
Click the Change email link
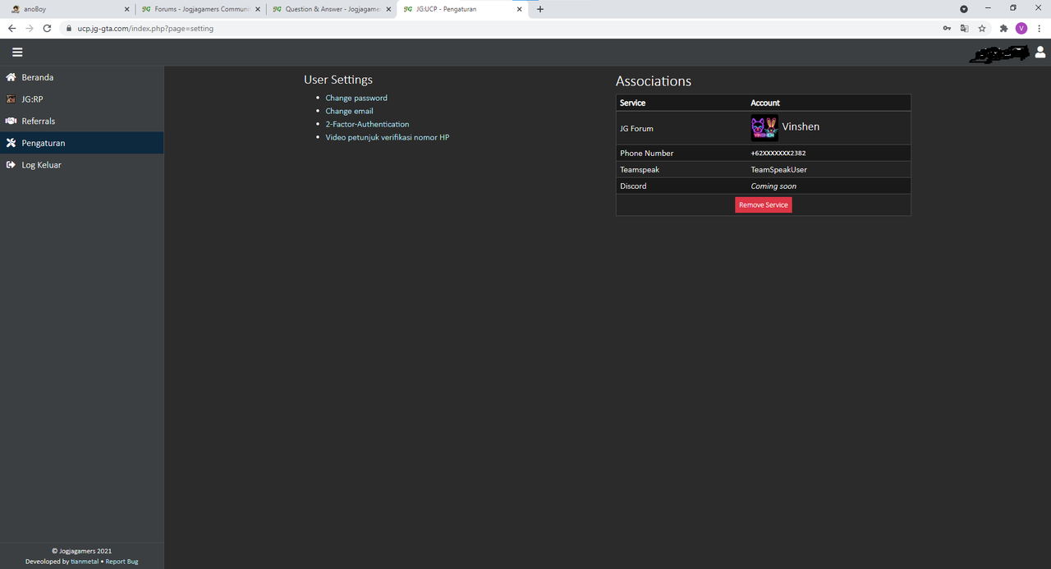click(349, 111)
